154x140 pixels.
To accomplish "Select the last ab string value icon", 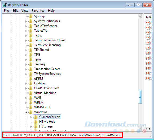I will pos(148,78).
